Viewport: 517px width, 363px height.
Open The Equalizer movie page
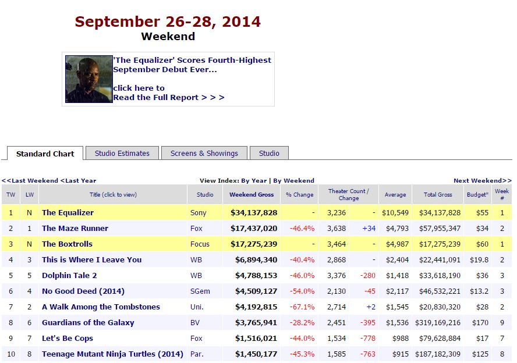[x=68, y=213]
